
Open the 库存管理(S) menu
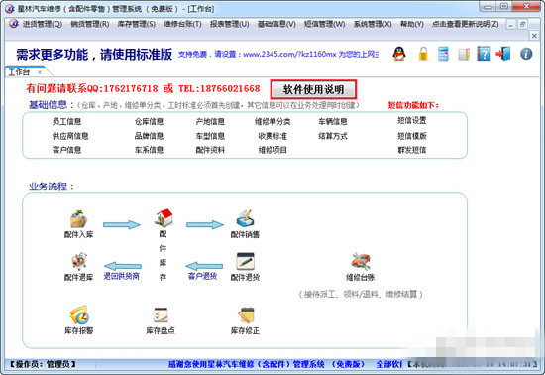coord(137,24)
